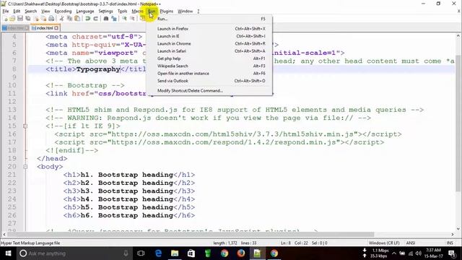Open the Plugins menu
The height and width of the screenshot is (260, 462).
[167, 12]
